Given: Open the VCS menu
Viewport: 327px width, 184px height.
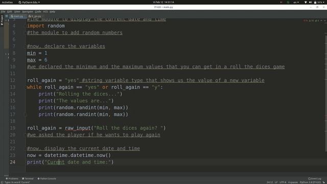Looking at the screenshot, I should (45, 12).
